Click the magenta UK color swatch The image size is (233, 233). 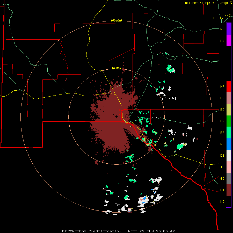click(229, 41)
